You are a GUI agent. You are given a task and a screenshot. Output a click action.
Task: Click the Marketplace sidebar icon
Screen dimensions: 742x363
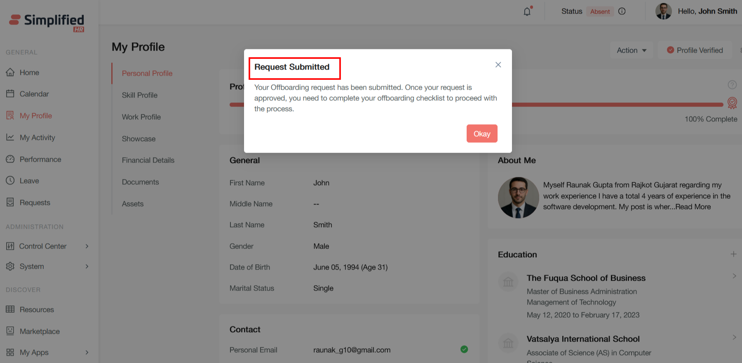click(x=10, y=331)
